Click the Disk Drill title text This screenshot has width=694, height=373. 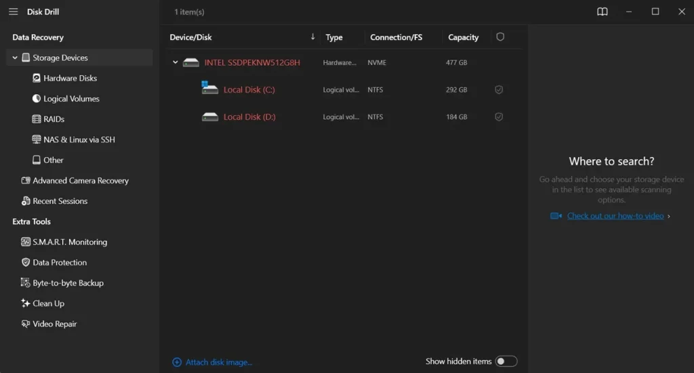[x=43, y=12]
